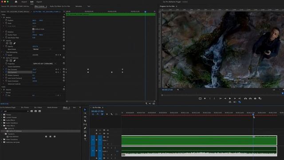Toggle linked selection in timeline

pyautogui.click(x=102, y=114)
